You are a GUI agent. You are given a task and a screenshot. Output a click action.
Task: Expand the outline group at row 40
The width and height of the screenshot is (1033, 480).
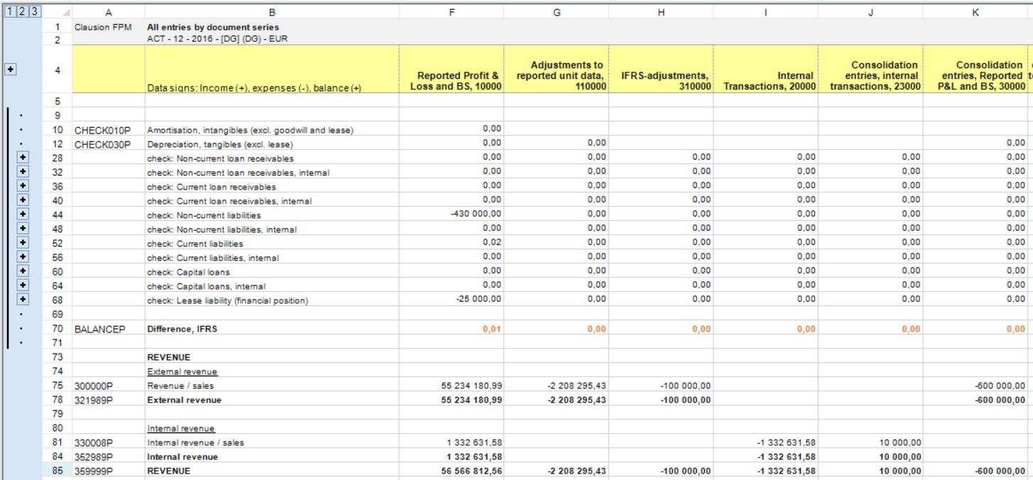(x=22, y=200)
